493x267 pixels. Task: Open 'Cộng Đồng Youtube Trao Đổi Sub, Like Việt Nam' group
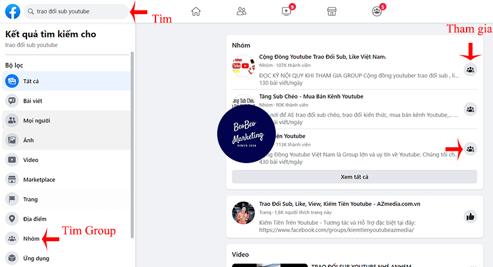point(323,57)
